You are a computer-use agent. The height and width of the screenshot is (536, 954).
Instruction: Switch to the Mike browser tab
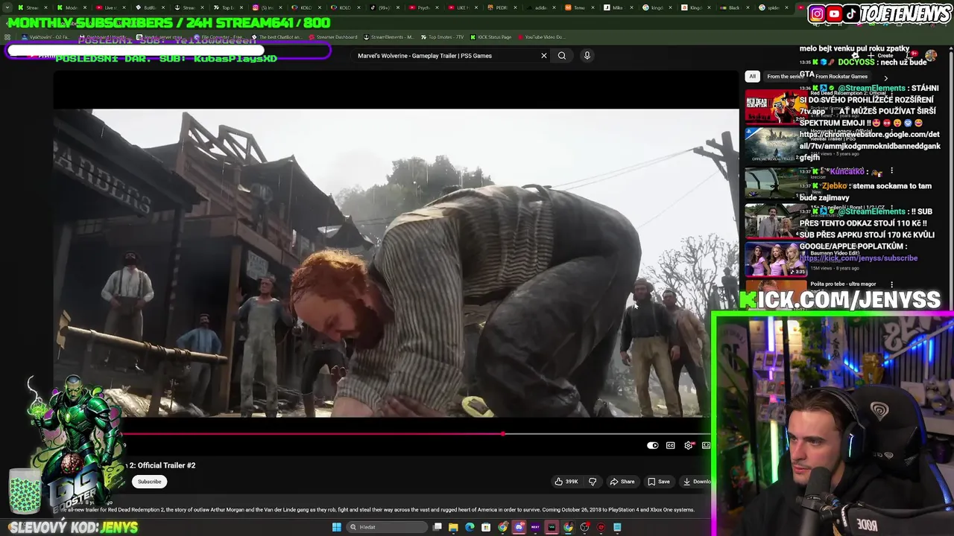(618, 7)
